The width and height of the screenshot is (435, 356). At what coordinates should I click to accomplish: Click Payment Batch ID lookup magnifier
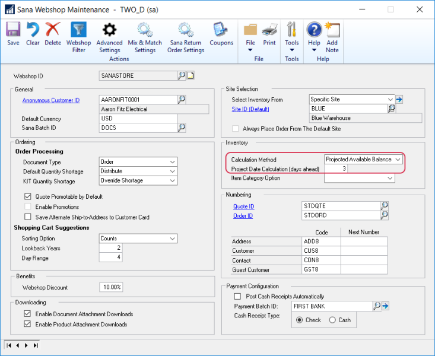point(376,306)
